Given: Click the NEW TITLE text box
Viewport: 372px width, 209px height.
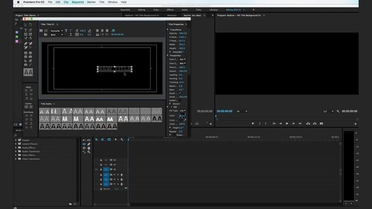Looking at the screenshot, I should point(115,69).
